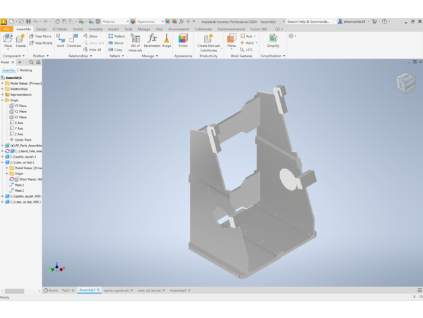The image size is (423, 318).
Task: Create a work Plane
Action: pyautogui.click(x=231, y=41)
